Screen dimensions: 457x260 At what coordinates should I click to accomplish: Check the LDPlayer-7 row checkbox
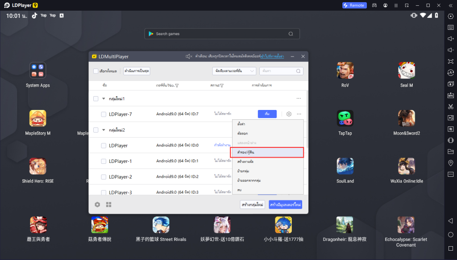pyautogui.click(x=104, y=114)
